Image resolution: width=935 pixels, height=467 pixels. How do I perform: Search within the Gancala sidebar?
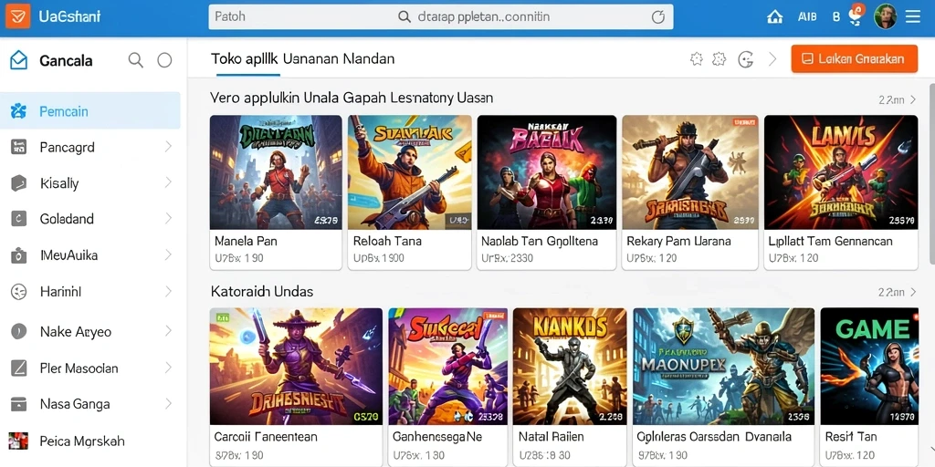click(136, 60)
